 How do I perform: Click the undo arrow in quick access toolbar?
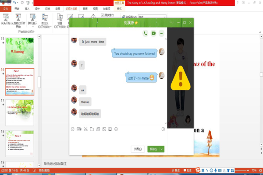pos(15,2)
